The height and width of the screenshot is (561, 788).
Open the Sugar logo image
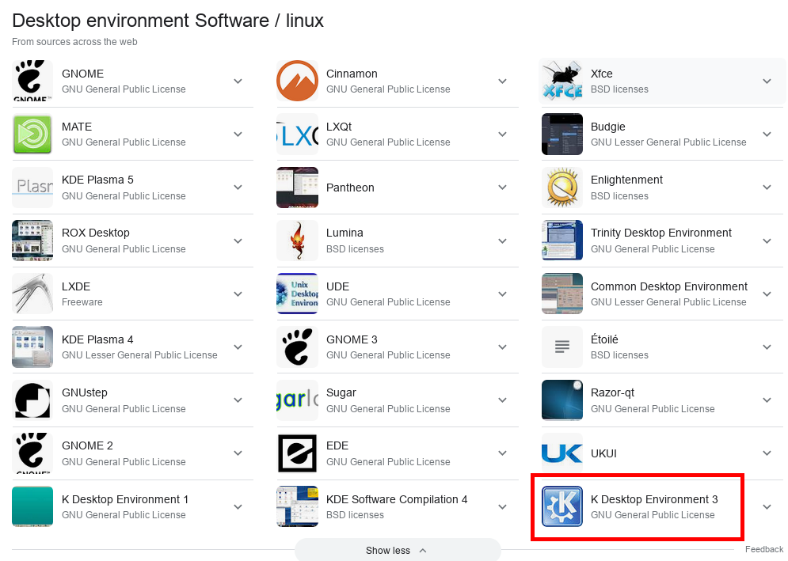297,400
